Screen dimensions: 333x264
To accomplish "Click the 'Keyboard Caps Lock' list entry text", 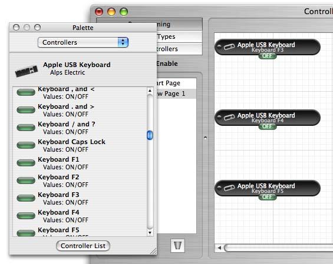I will click(x=71, y=142).
